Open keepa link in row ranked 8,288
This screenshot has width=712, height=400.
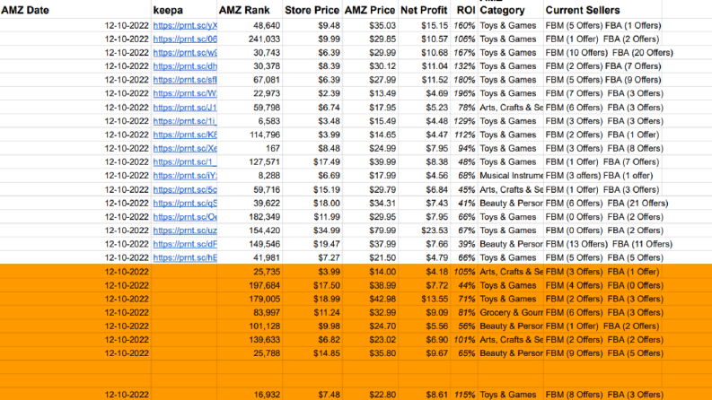tap(185, 176)
